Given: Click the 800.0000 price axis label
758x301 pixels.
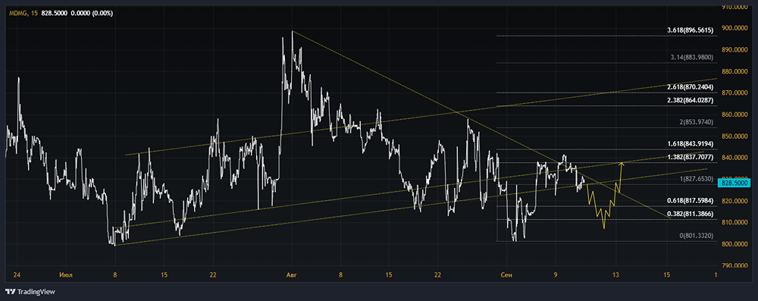Looking at the screenshot, I should (735, 244).
